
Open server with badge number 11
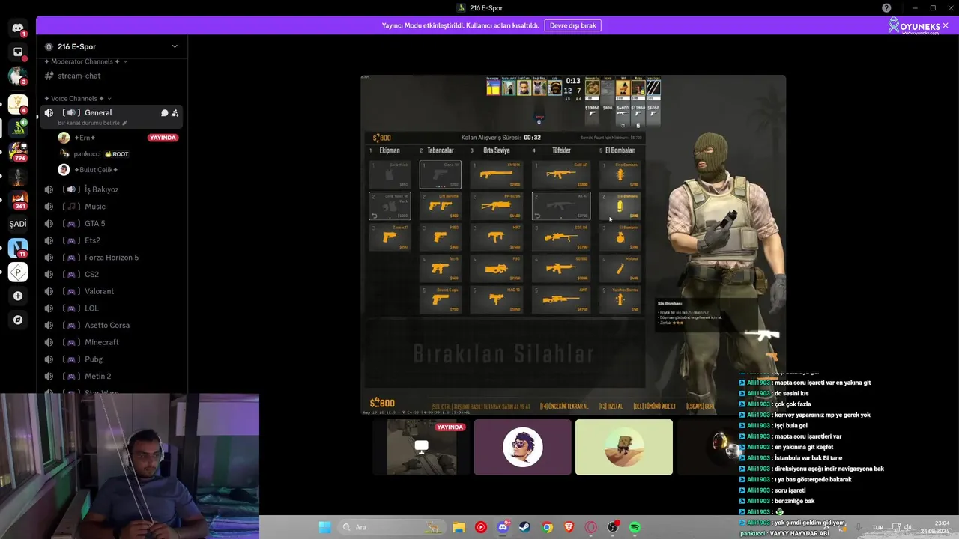(18, 248)
